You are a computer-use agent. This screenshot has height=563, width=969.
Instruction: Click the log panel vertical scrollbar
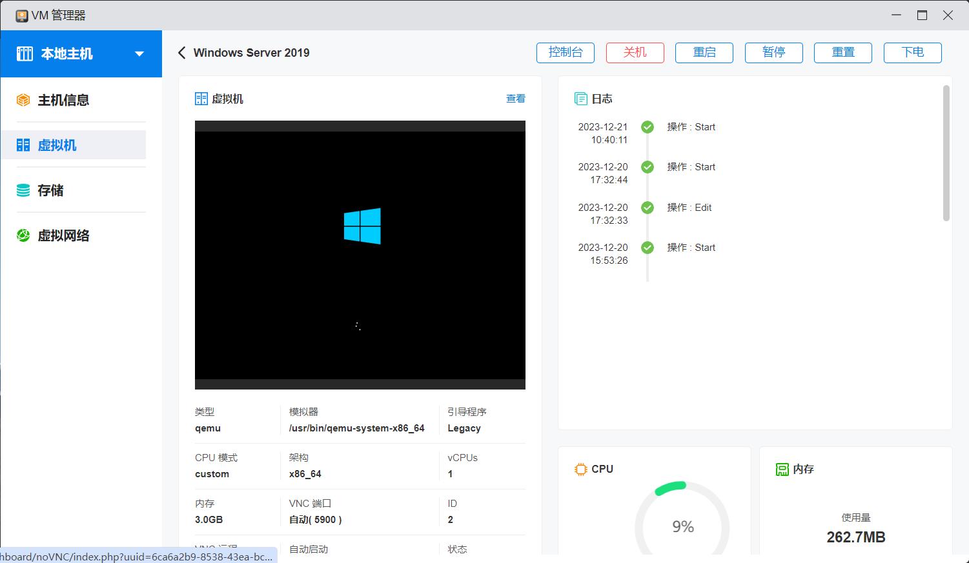coord(946,153)
